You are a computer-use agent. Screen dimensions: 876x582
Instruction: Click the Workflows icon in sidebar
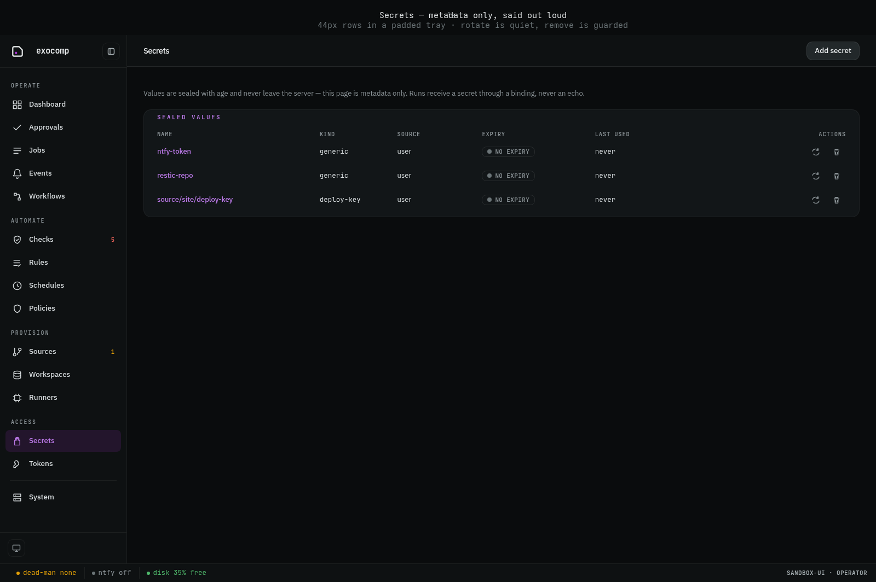[18, 196]
